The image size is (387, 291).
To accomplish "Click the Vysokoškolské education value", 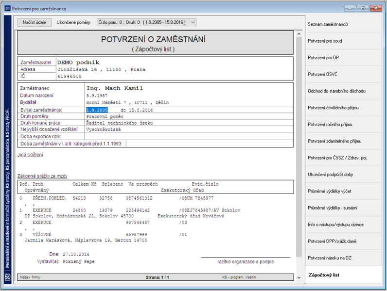I will (x=104, y=129).
